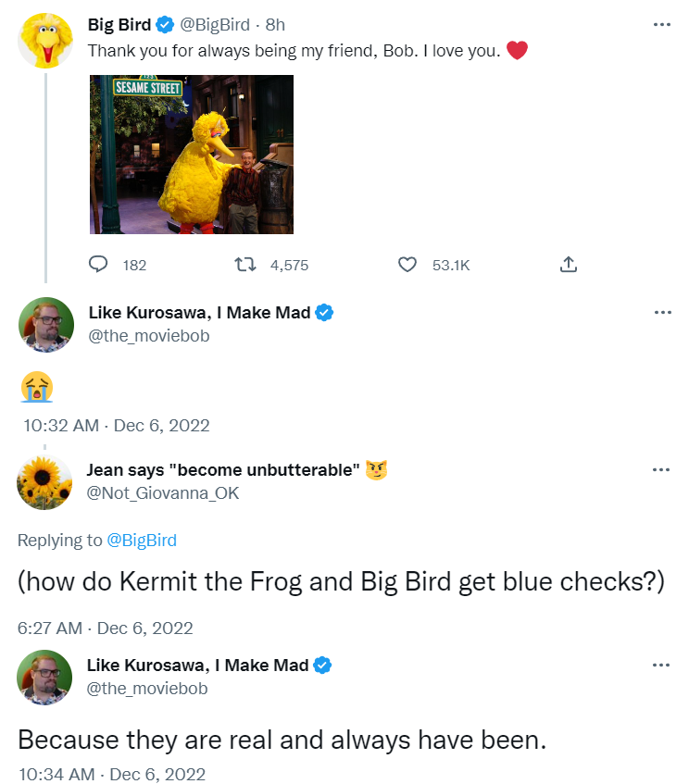Click the 8h timestamp on Big Bird's tweet
The height and width of the screenshot is (784, 689).
click(x=275, y=24)
